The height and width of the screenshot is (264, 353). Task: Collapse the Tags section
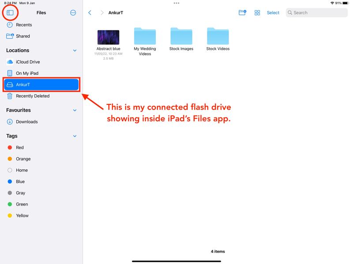pos(75,136)
